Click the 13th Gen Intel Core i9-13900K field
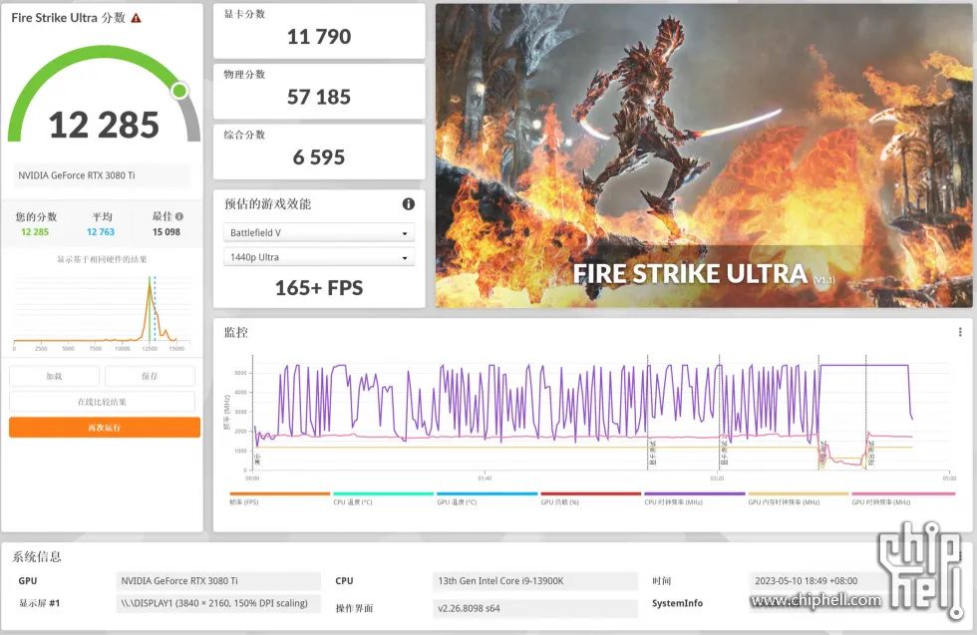The width and height of the screenshot is (977, 635). click(534, 581)
